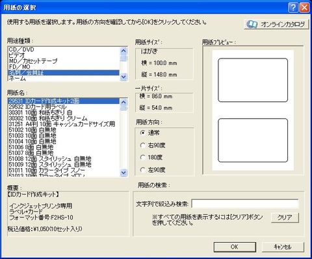This screenshot has width=312, height=259.
Task: Select FD/MO in the usage type list
Action: click(64, 67)
